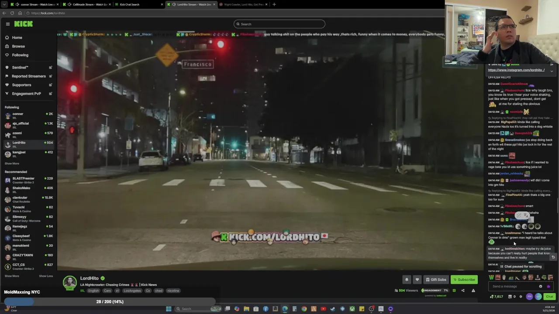This screenshot has width=559, height=314.
Task: Toggle the Engagement PvP pin icon
Action: point(50,94)
